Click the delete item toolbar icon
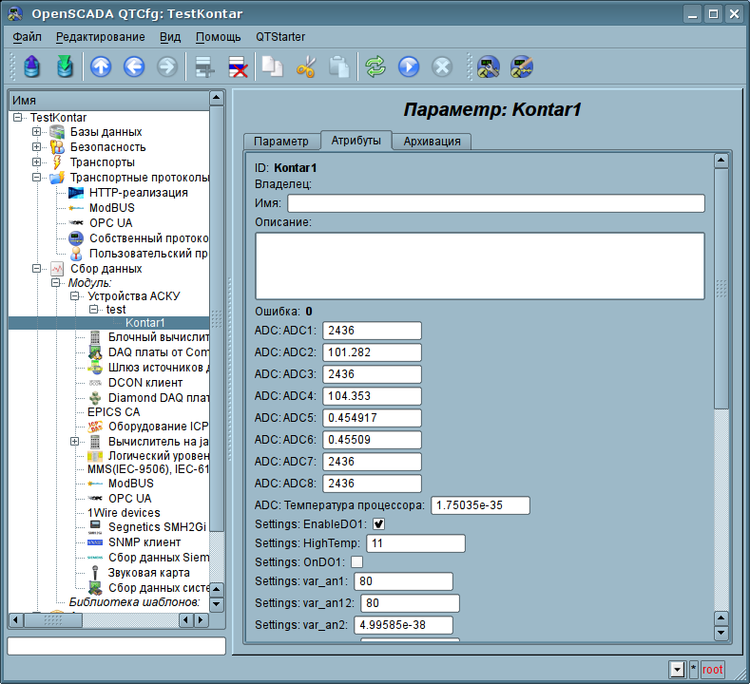Viewport: 750px width, 684px height. [236, 66]
